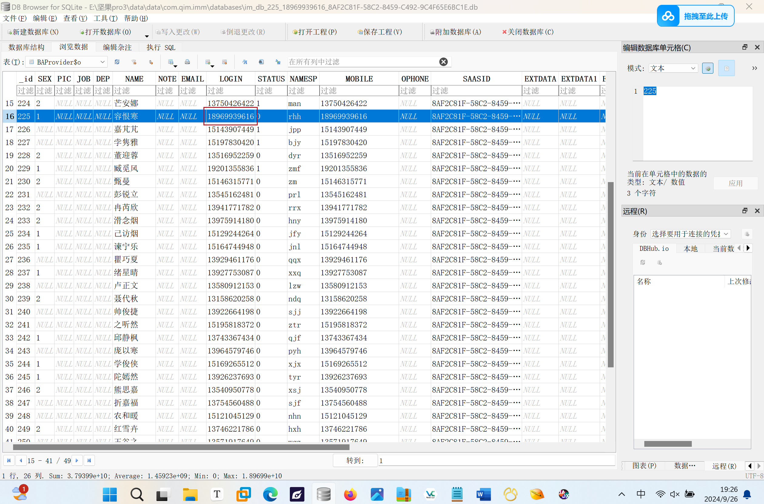Click the horizontal scrollbar in the Remote file list
Screen dimensions: 764x504
click(668, 443)
